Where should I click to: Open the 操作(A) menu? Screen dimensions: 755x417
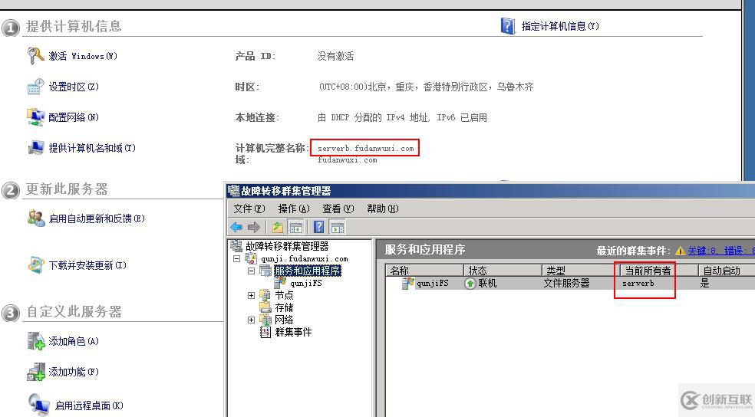(294, 208)
